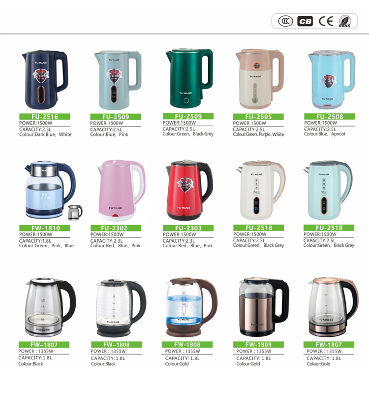This screenshot has height=394, width=369.
Task: Click the FW-1809 model label
Action: click(258, 344)
